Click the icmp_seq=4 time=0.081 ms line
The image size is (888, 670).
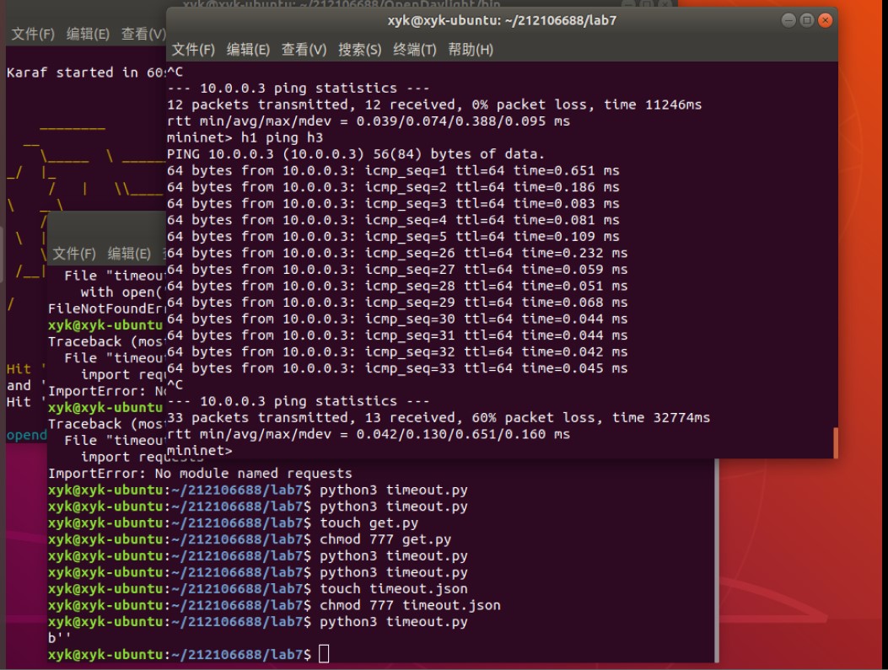pos(393,220)
